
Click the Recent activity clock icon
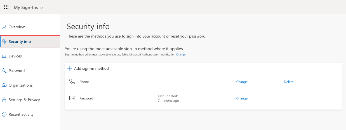(4, 114)
